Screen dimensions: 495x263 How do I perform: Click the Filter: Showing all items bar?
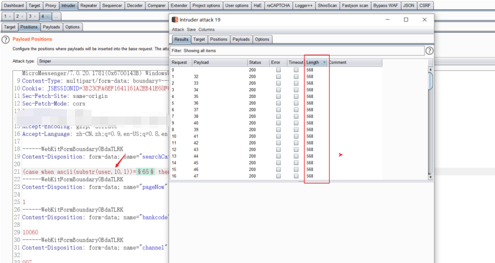pos(297,51)
